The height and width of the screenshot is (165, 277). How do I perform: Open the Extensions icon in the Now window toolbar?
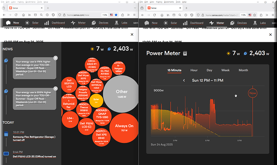point(122,15)
